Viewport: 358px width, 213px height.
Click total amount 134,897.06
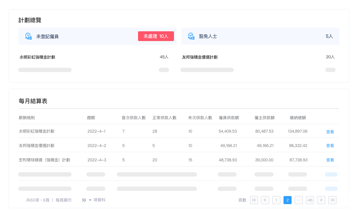tap(298, 131)
